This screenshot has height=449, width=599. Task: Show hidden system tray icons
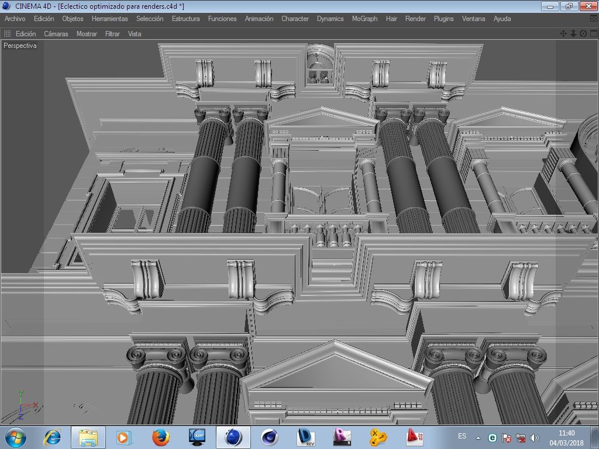(x=478, y=438)
